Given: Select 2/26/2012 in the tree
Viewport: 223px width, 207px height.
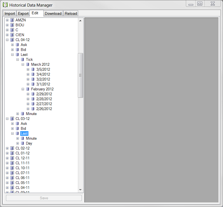Looking at the screenshot, I should [x=44, y=109].
